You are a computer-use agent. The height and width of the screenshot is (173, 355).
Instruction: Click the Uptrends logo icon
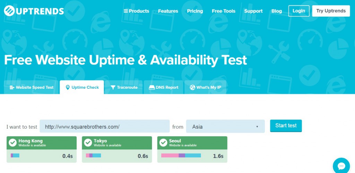(x=9, y=11)
